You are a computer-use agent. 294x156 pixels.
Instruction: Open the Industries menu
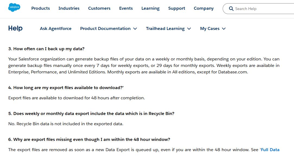(x=69, y=8)
